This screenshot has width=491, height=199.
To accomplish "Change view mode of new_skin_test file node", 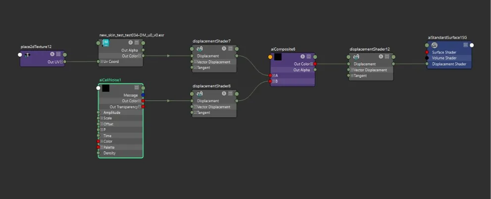I will tap(137, 43).
